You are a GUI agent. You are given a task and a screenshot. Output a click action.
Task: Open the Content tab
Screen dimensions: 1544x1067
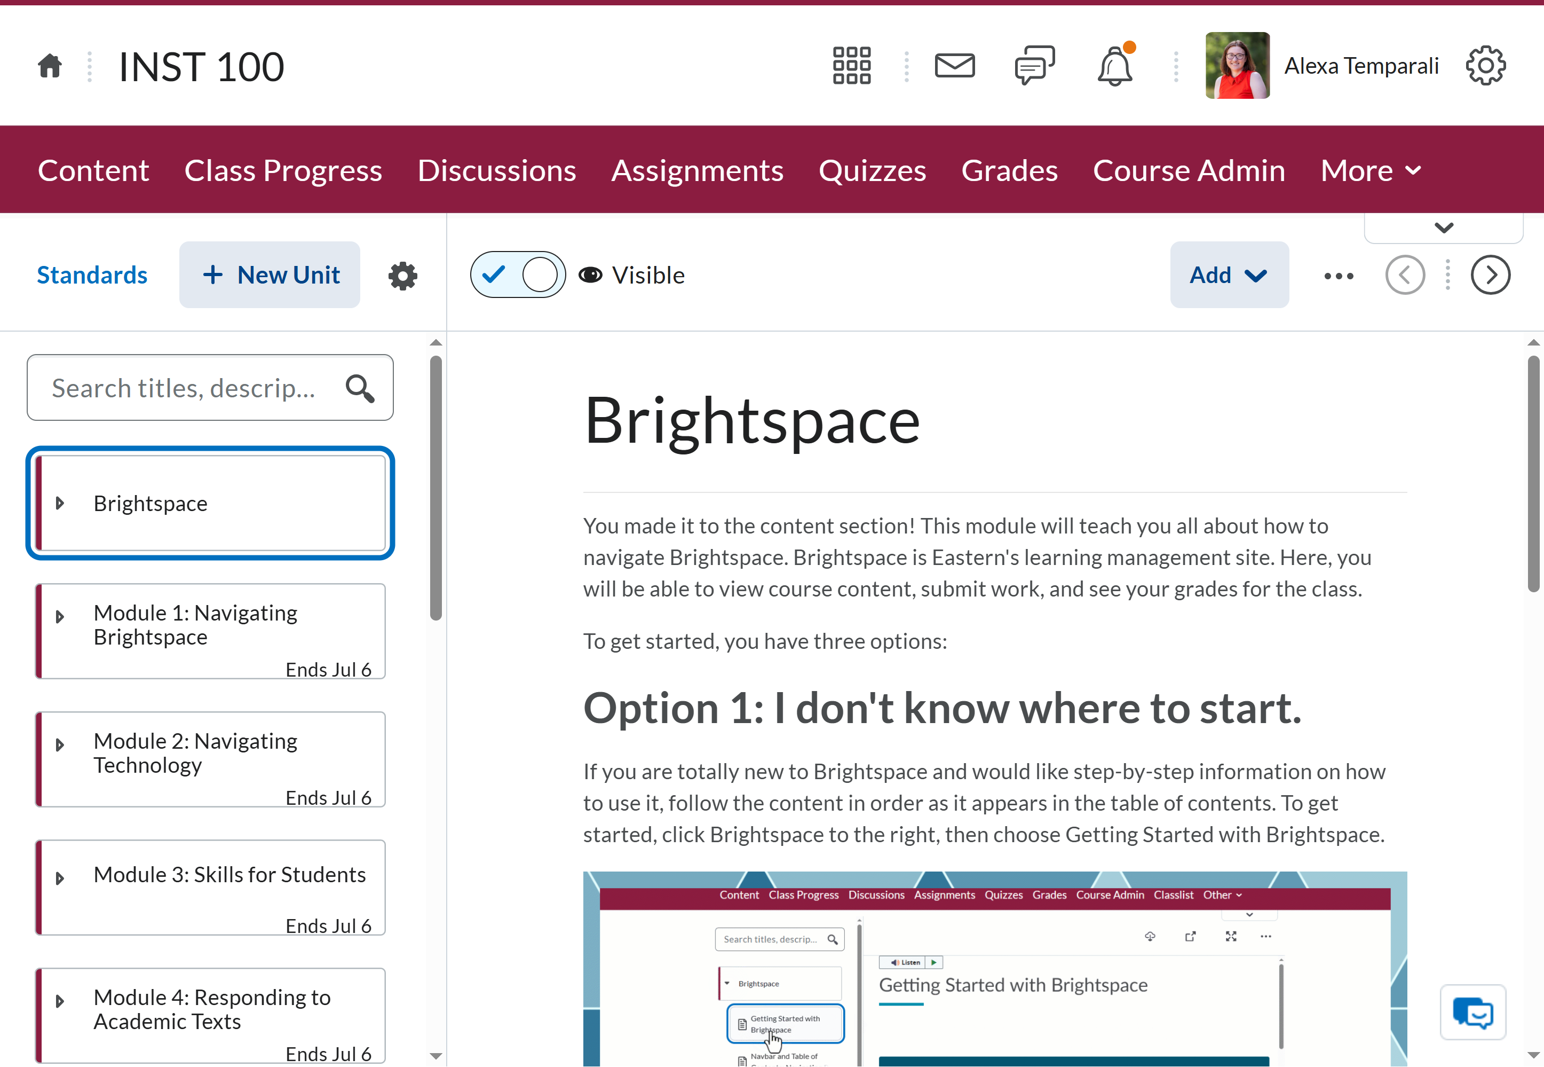click(x=93, y=170)
